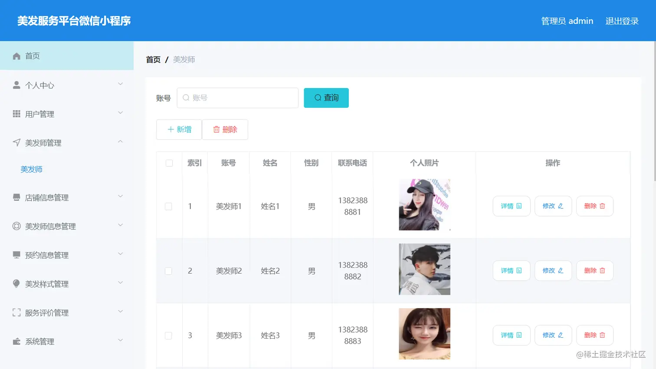
Task: Expand the 个人中心 submenu arrow
Action: click(x=121, y=84)
